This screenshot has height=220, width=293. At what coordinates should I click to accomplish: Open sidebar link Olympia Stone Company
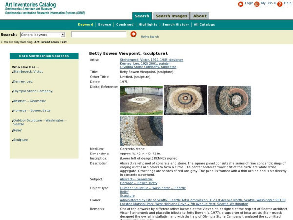click(33, 91)
